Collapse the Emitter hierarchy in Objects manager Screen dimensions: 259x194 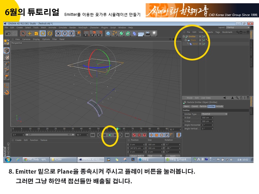click(x=184, y=37)
